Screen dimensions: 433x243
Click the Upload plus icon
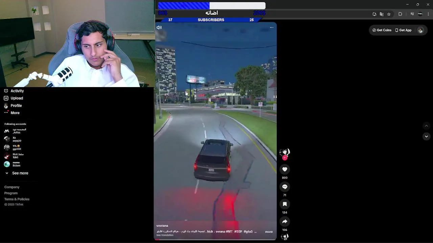[x=6, y=98]
